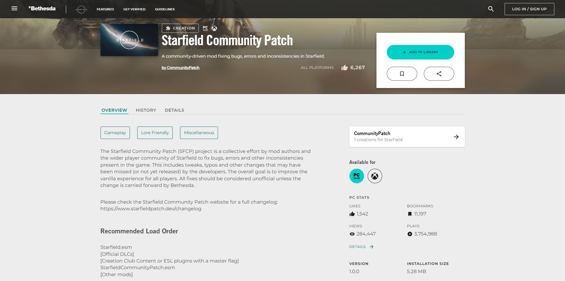Select Xbox platform under Available for
The height and width of the screenshot is (281, 565).
375,176
